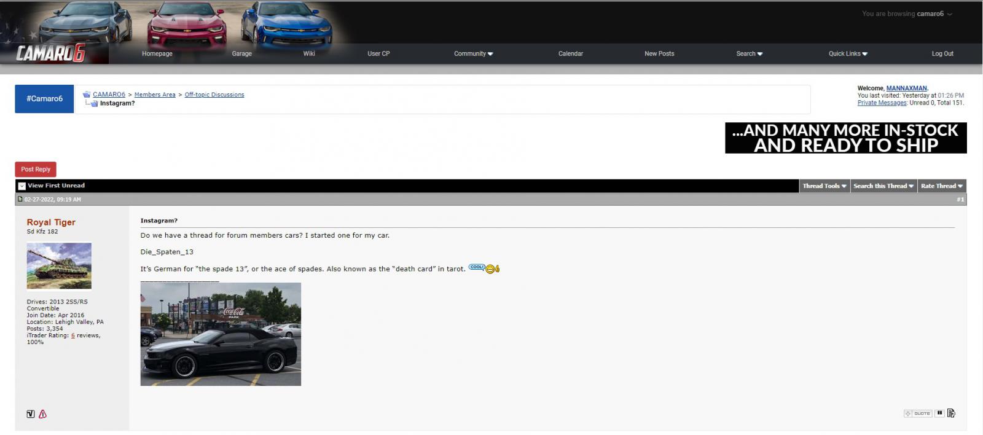
Task: Expand the Search this Thread menu
Action: 883,186
